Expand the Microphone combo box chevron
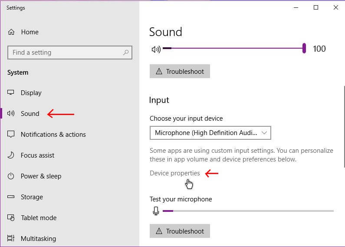 [264, 133]
